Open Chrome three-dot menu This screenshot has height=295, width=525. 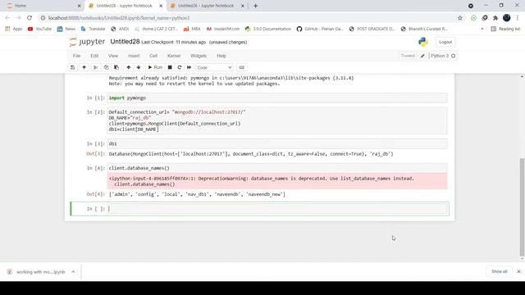(518, 18)
